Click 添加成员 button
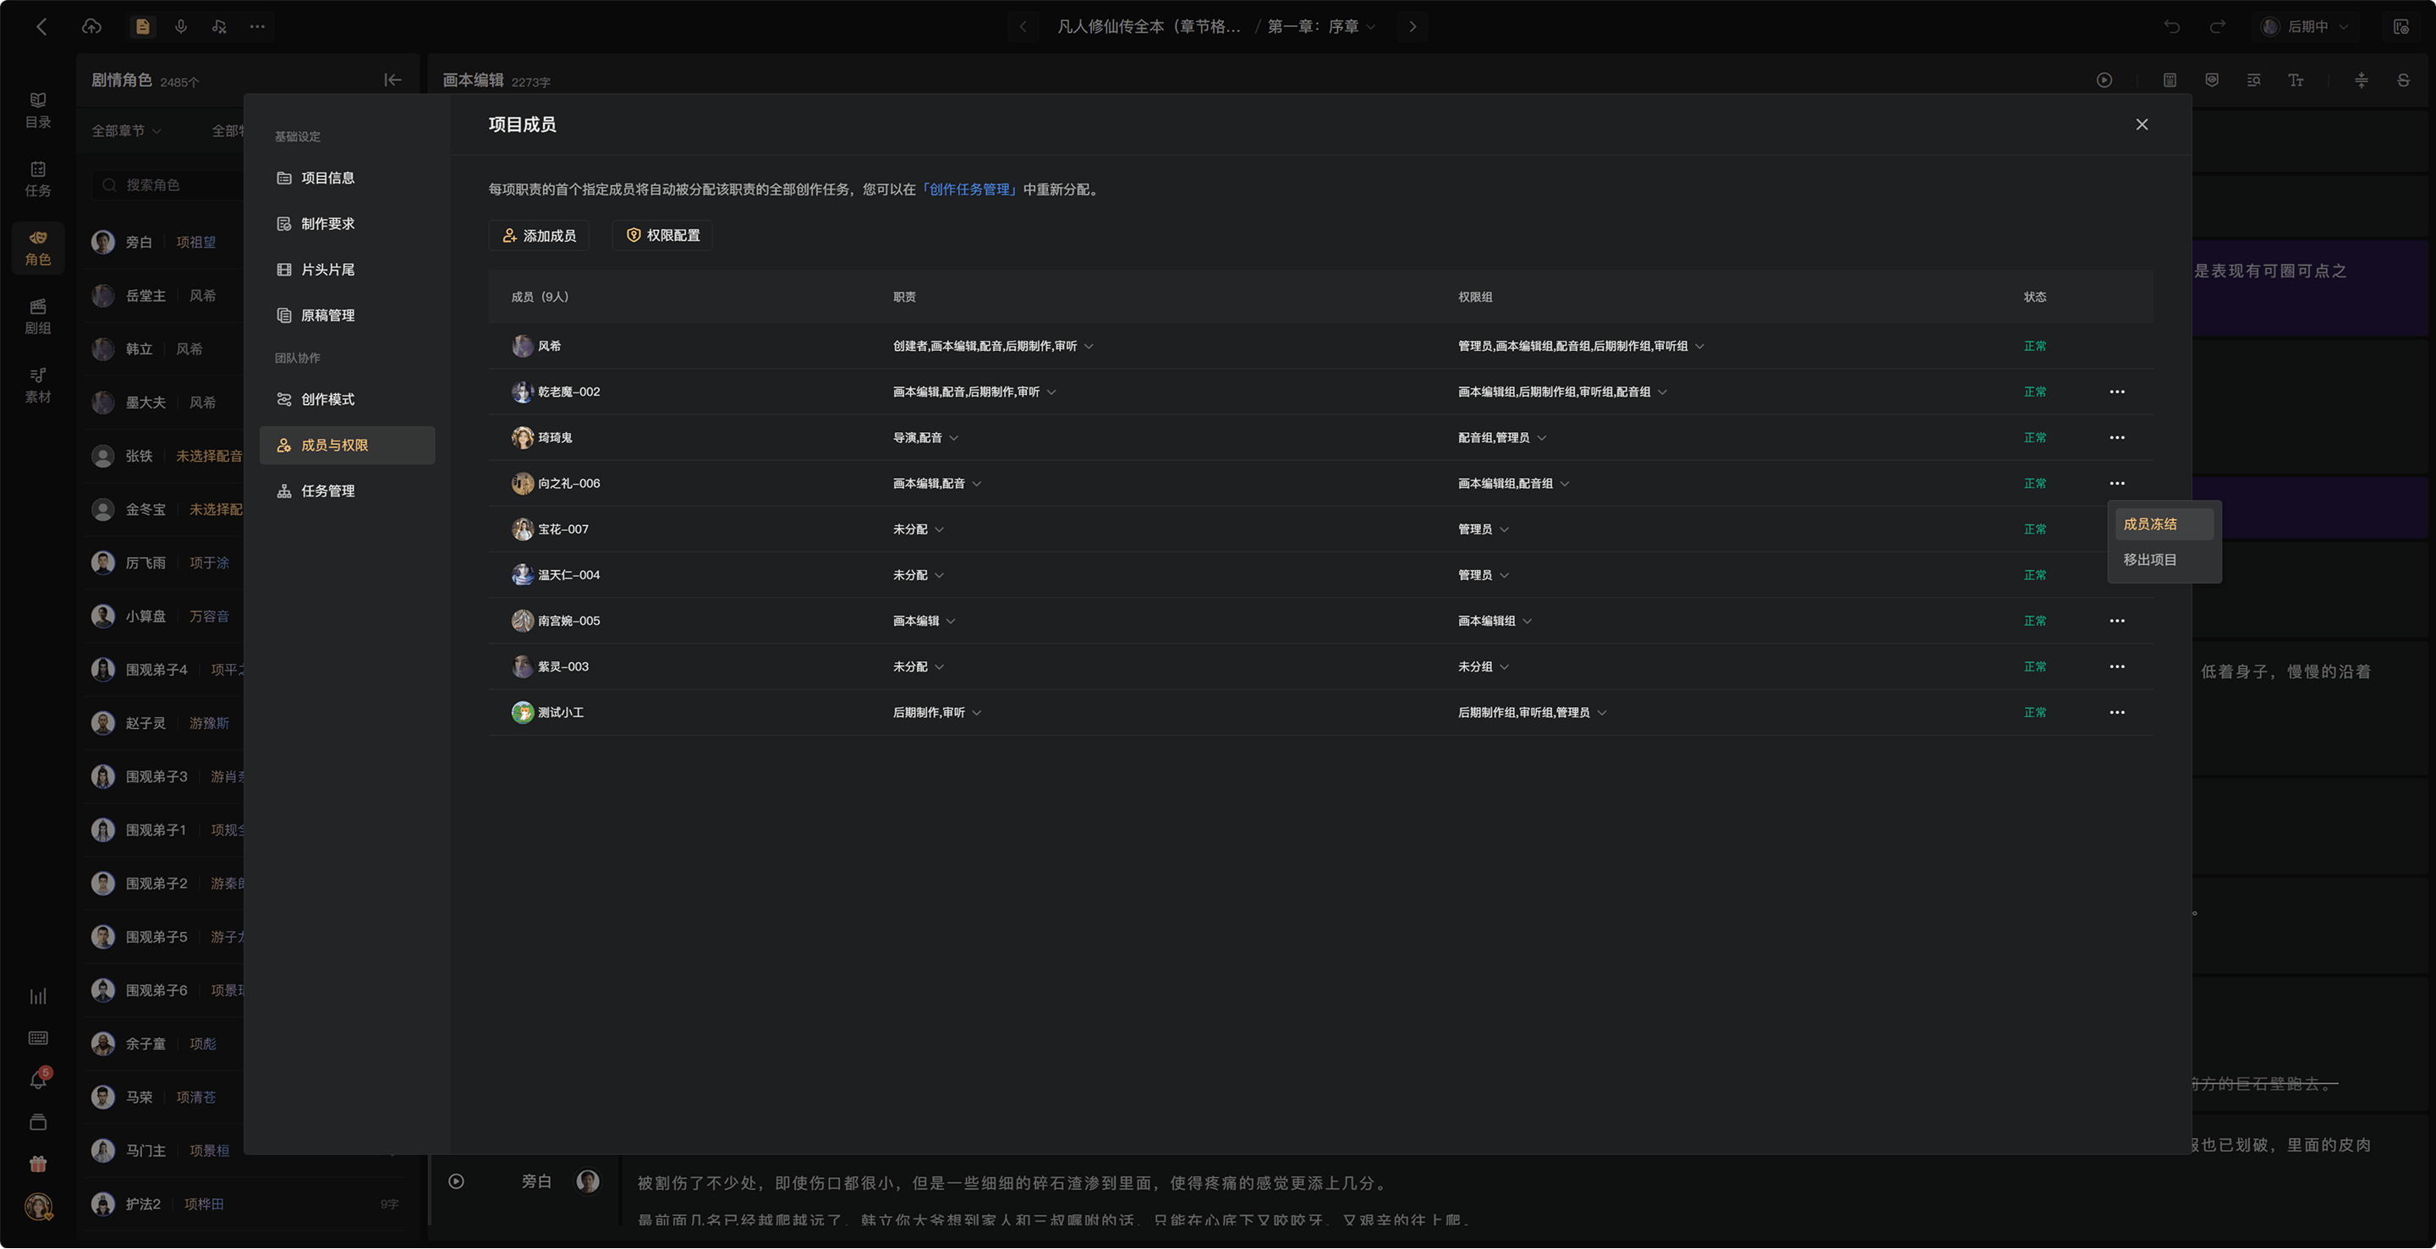Screen dimensions: 2436x1249 click(539, 235)
